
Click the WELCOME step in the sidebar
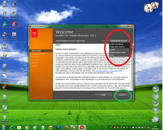[x=41, y=51]
